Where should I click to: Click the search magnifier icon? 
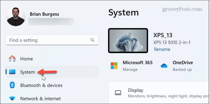pyautogui.click(x=92, y=40)
